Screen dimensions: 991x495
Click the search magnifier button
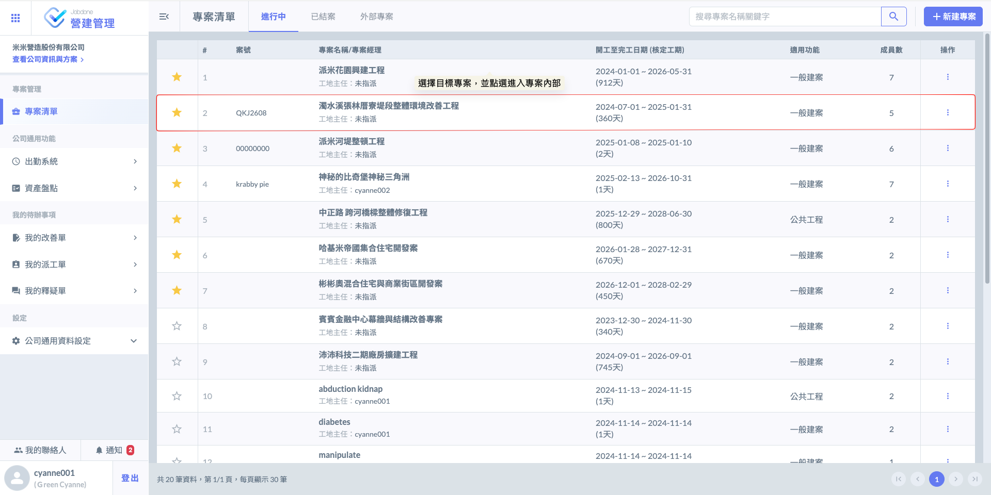click(893, 16)
